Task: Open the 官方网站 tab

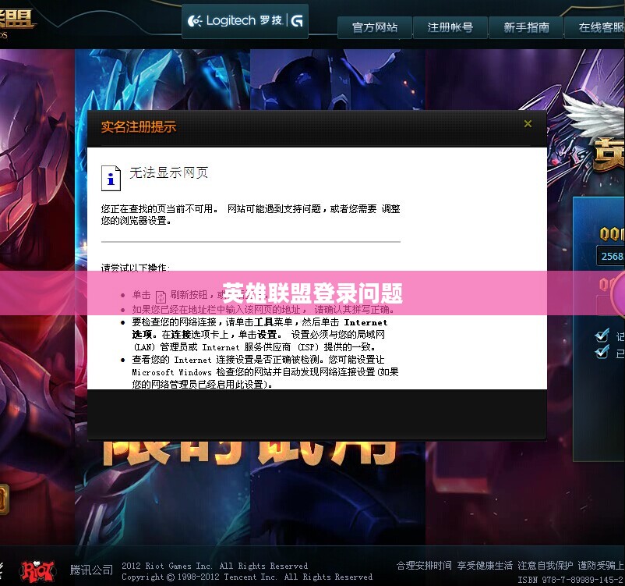Action: pyautogui.click(x=375, y=27)
